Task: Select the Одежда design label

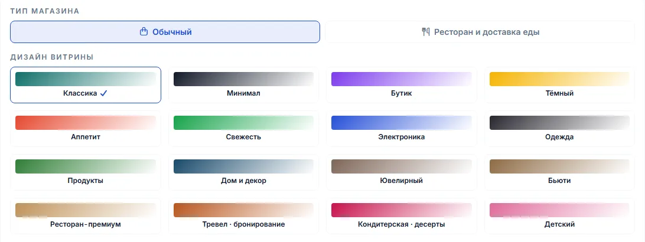Action: [559, 137]
